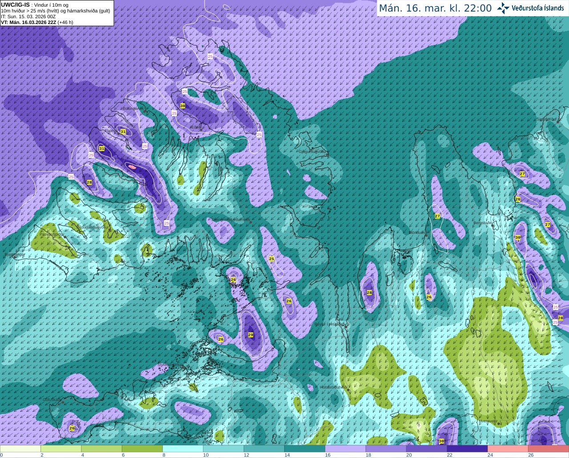This screenshot has width=569, height=458.
Task: Click the yellow 30 gust label north of Æðey
Action: 182,106
